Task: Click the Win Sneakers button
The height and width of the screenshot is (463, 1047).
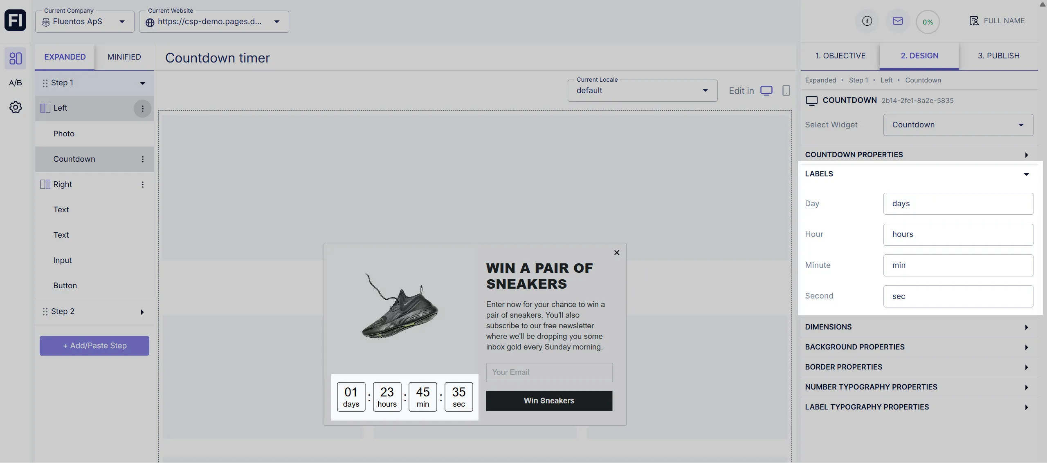Action: [549, 401]
